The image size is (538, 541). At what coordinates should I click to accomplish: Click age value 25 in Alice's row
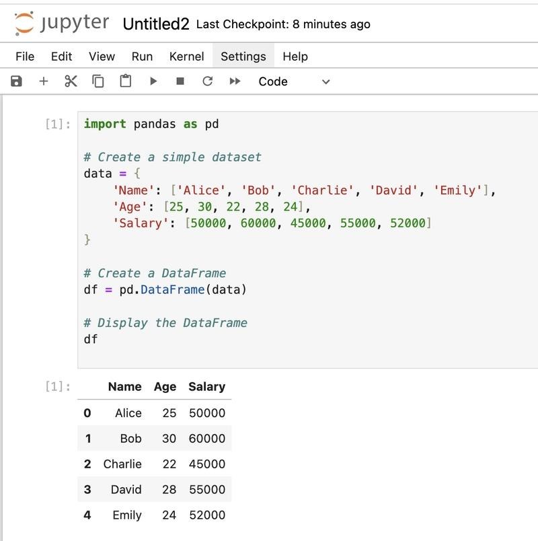pos(169,413)
